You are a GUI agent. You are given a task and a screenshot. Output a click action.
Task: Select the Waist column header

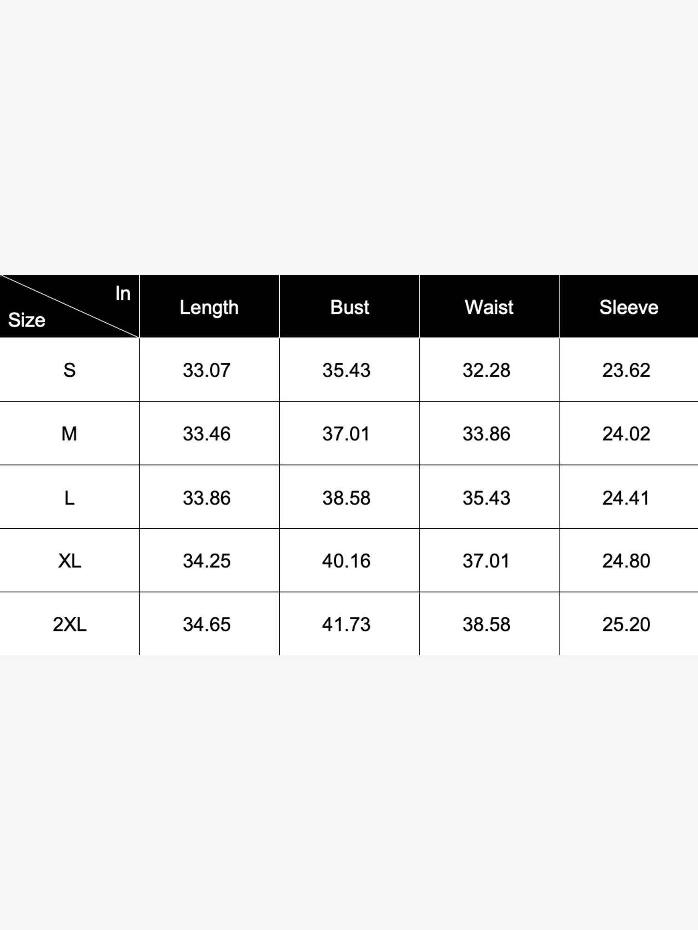pos(489,307)
